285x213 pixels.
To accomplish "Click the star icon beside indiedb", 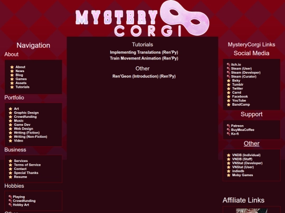I will click(x=229, y=171).
